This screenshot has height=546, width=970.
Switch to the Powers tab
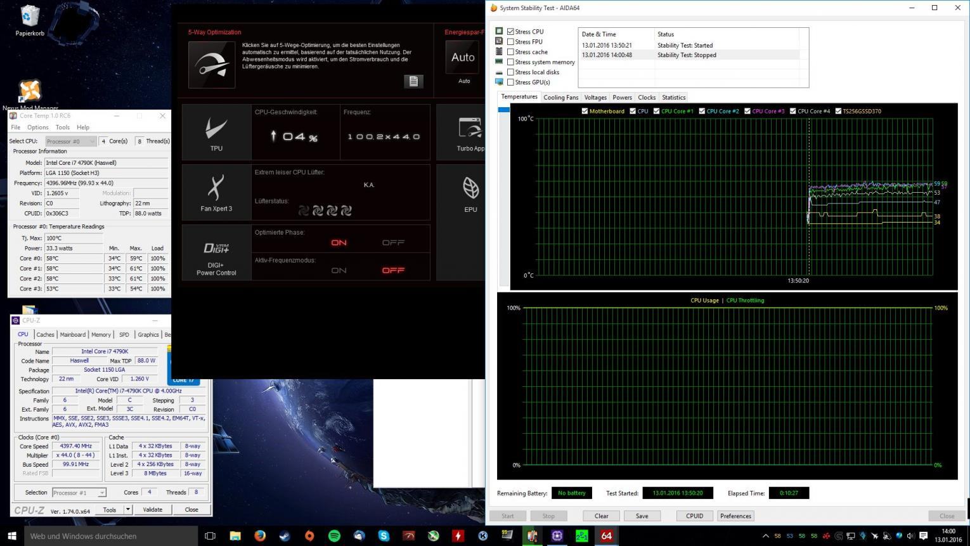click(622, 98)
